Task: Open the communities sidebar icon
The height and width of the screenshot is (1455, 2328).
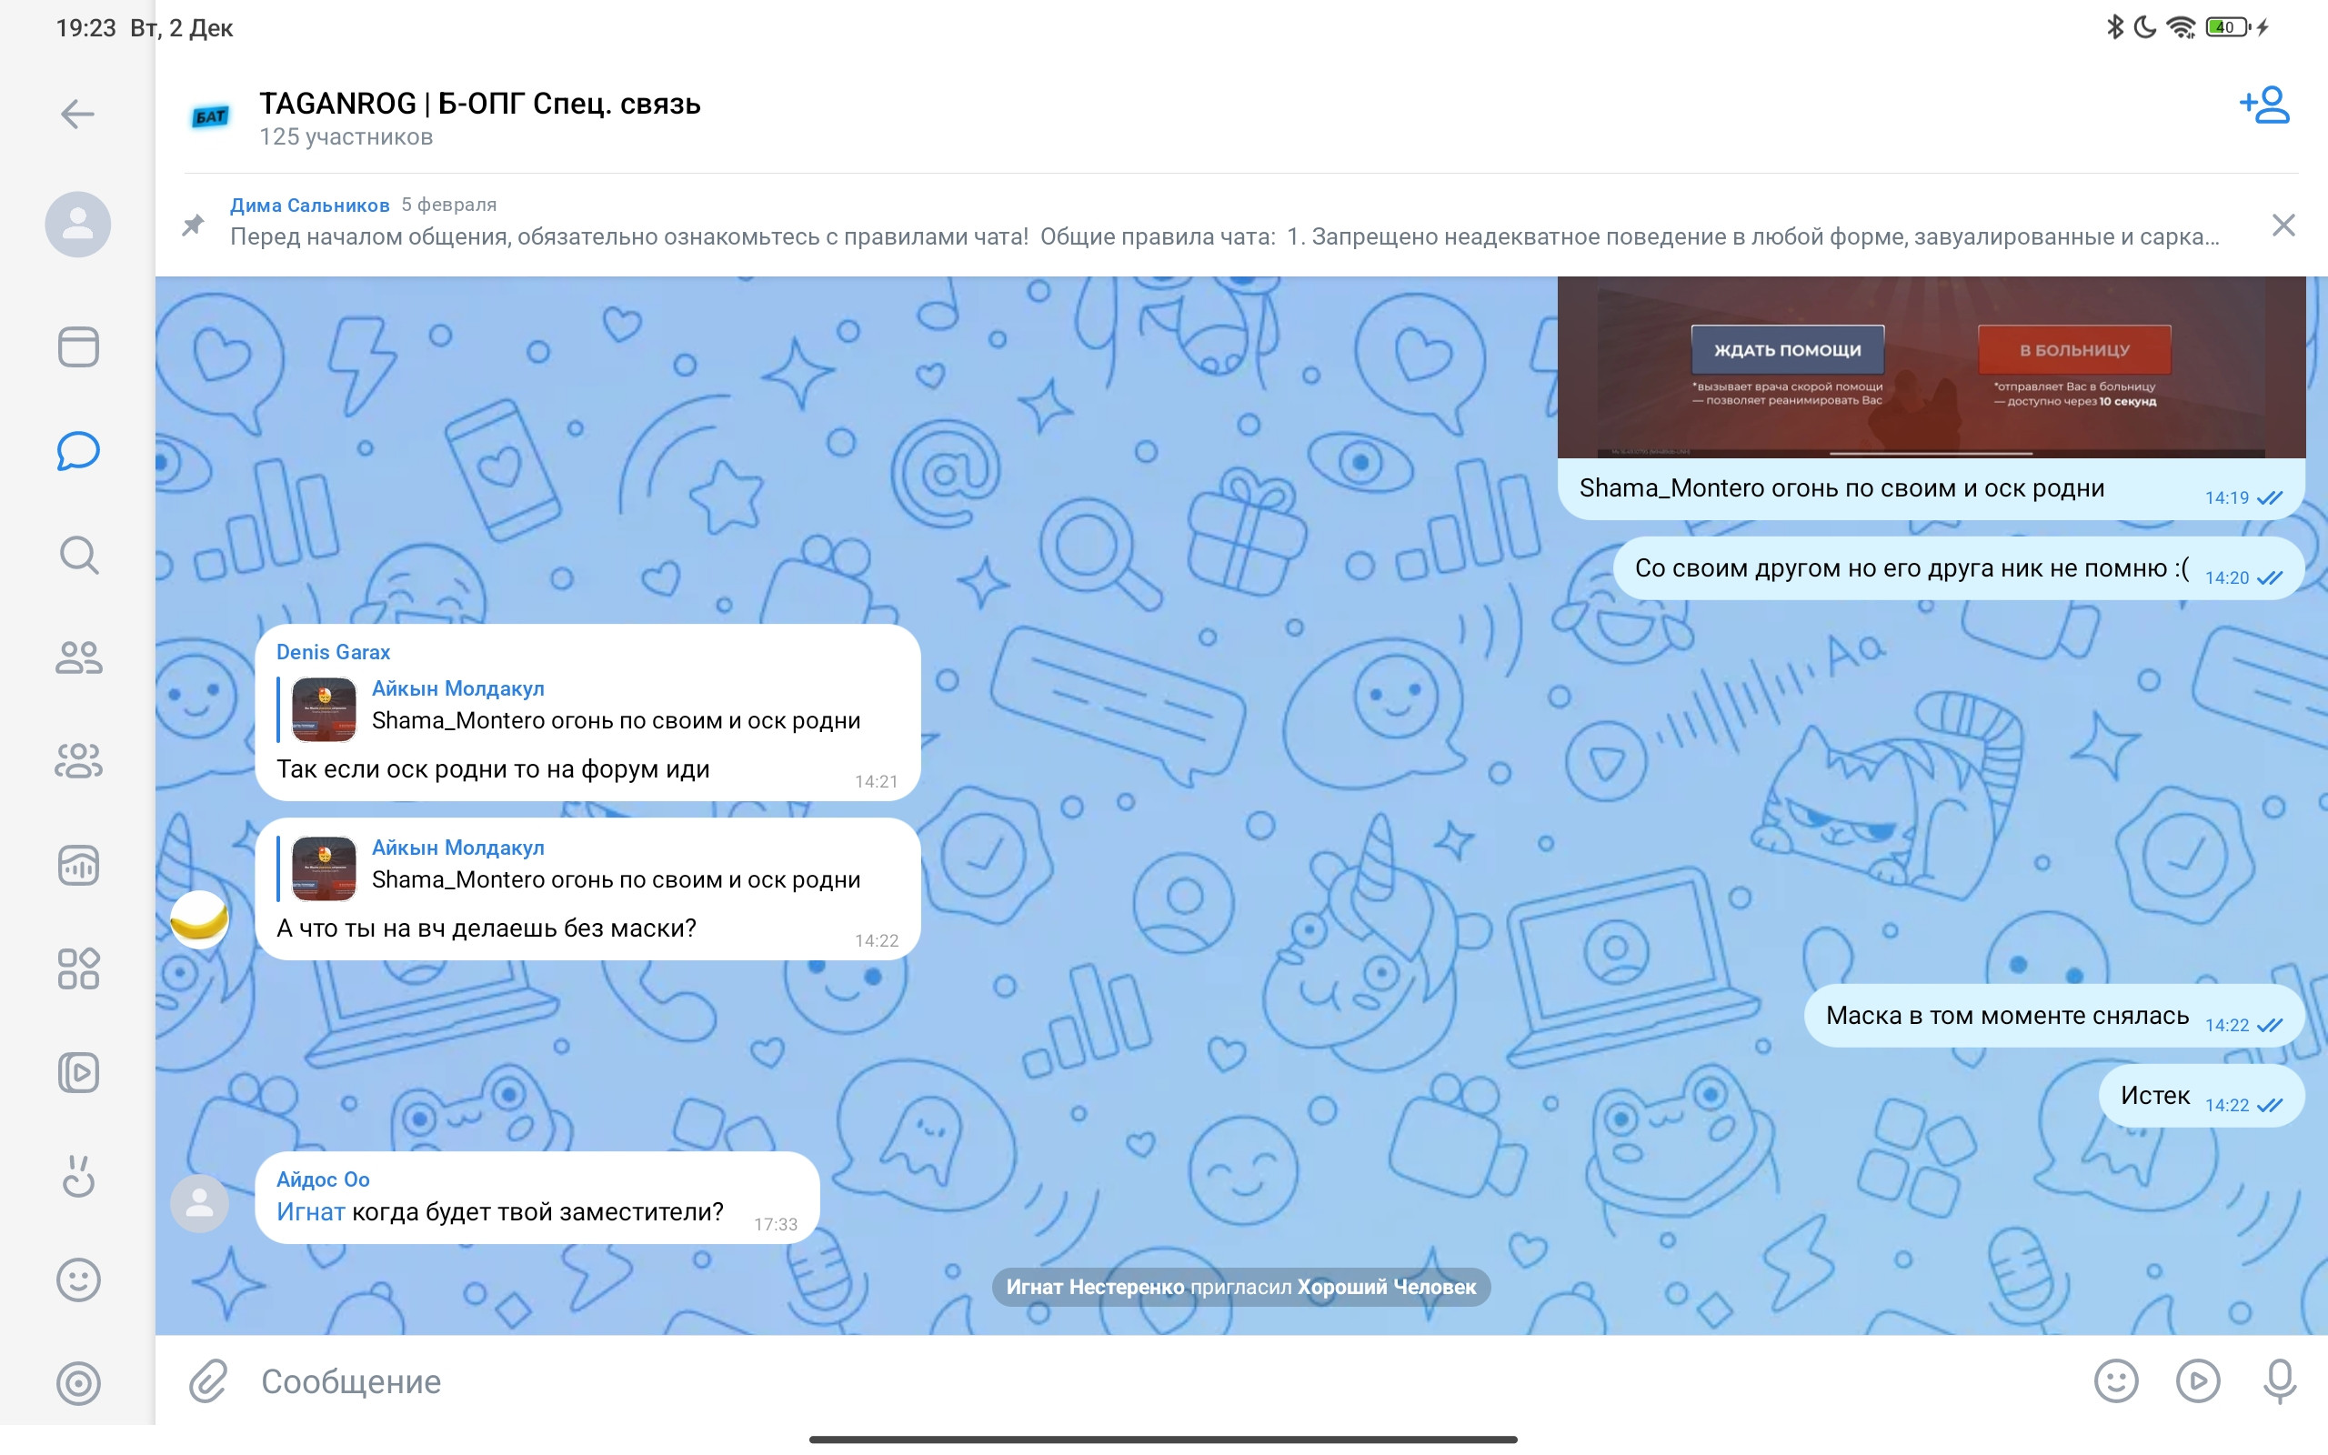Action: point(78,761)
